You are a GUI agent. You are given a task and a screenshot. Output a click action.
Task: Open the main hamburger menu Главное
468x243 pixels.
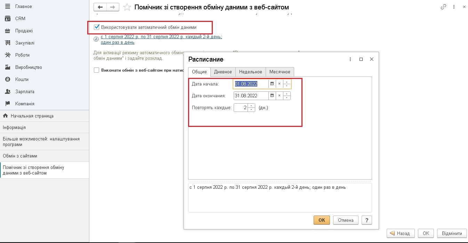(x=8, y=6)
